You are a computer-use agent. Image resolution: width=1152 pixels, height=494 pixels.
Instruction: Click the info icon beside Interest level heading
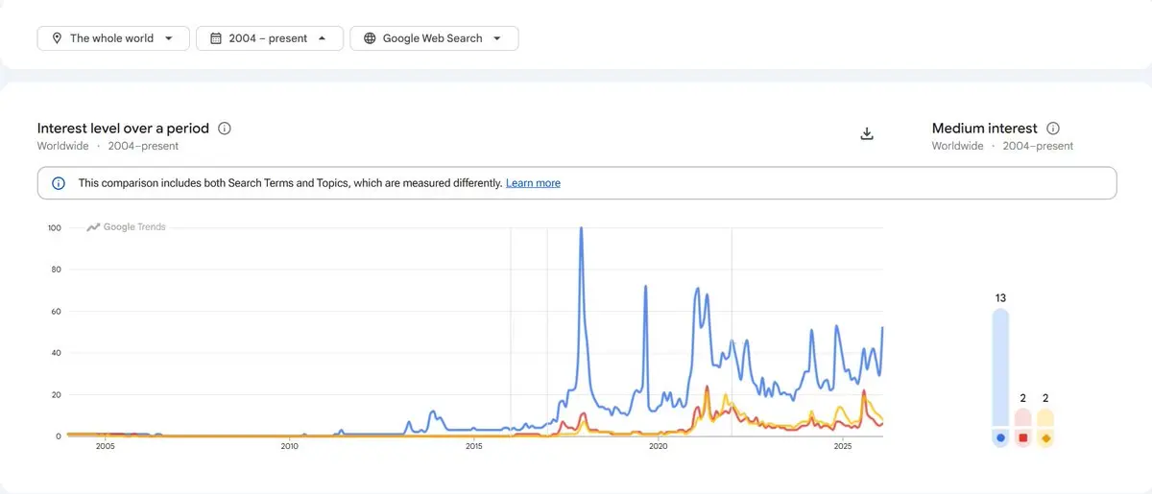[x=225, y=129]
